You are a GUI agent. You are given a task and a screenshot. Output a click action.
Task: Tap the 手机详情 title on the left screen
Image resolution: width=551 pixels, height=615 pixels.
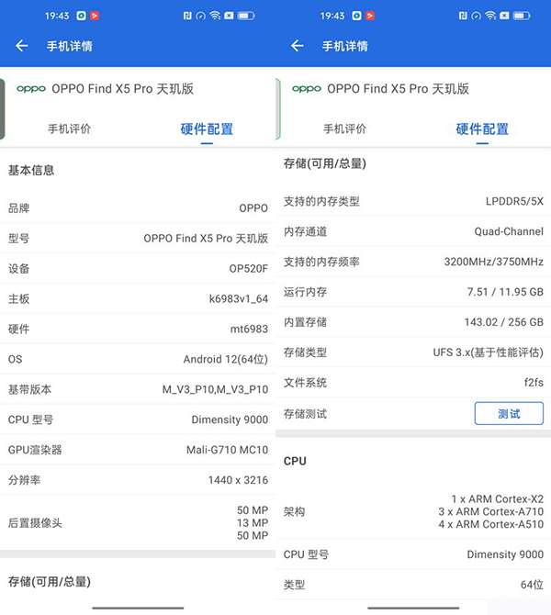(x=70, y=46)
